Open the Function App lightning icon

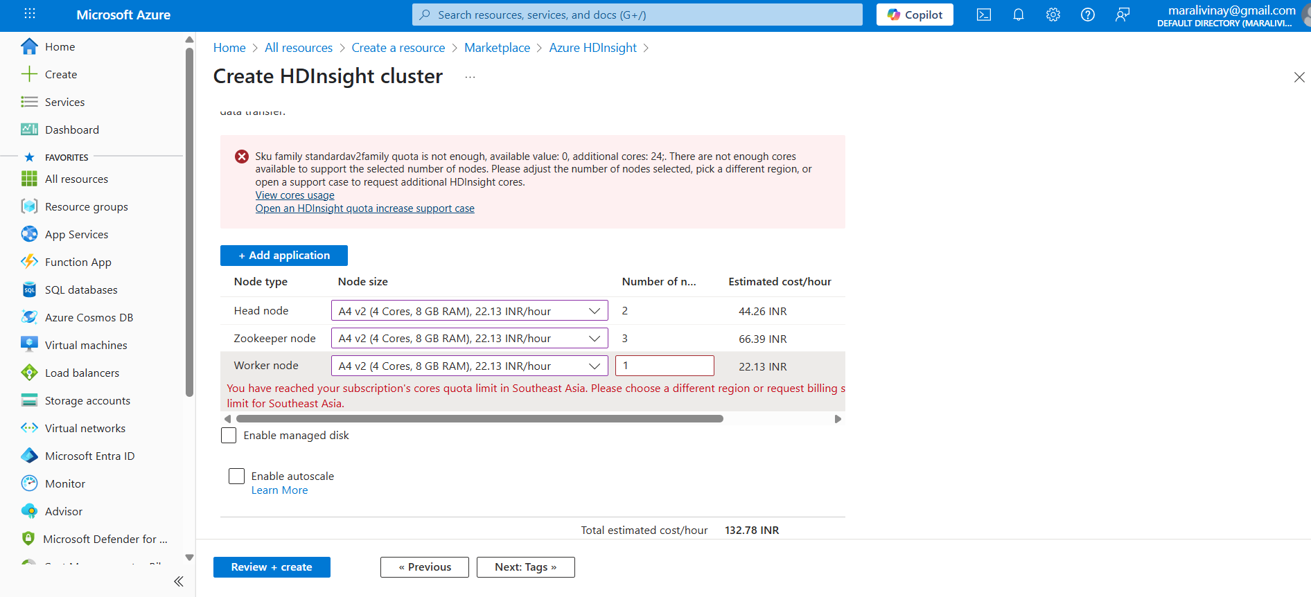pyautogui.click(x=29, y=262)
